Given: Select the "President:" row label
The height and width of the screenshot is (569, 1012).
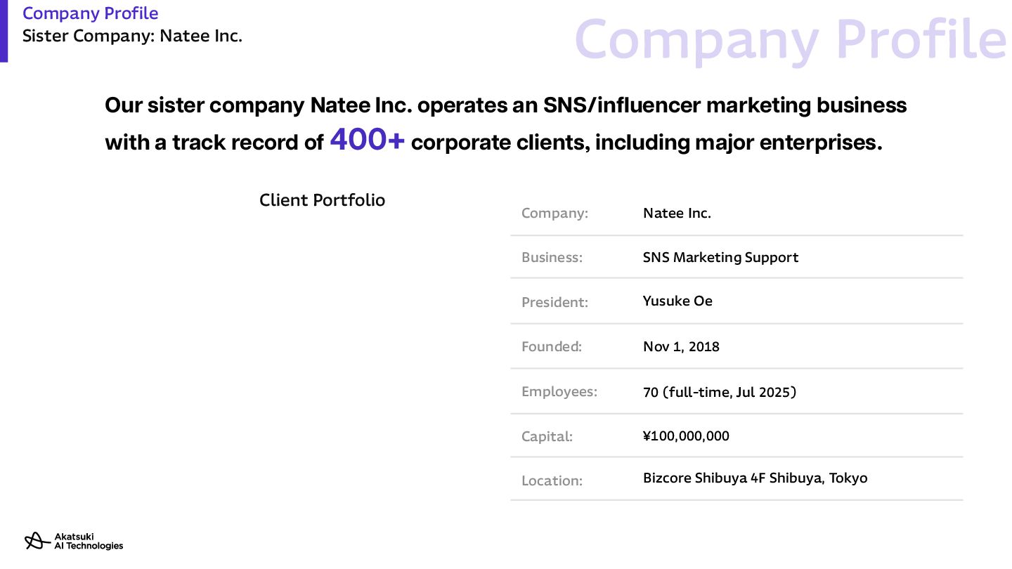Looking at the screenshot, I should (x=554, y=302).
